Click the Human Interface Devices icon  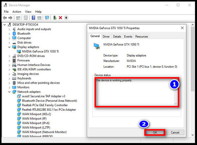pyautogui.click(x=14, y=65)
